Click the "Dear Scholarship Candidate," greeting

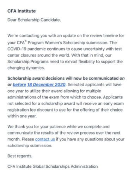(34, 20)
